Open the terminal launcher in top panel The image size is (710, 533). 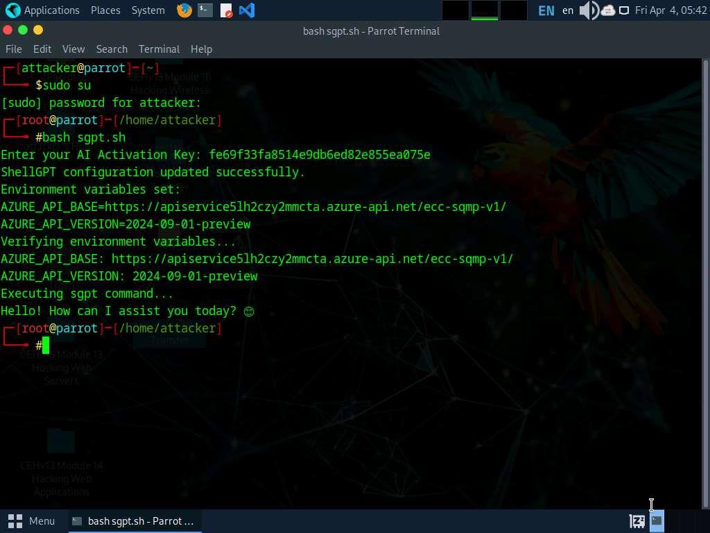point(205,10)
